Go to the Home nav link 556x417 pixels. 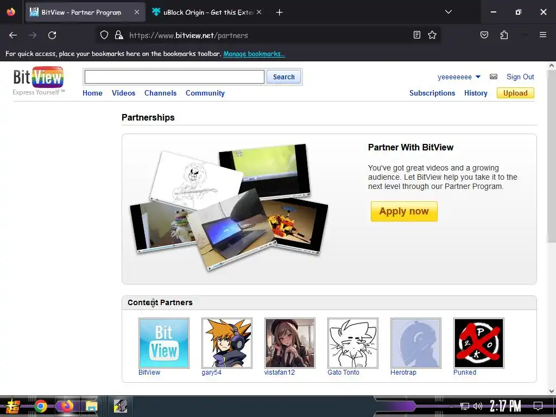92,93
